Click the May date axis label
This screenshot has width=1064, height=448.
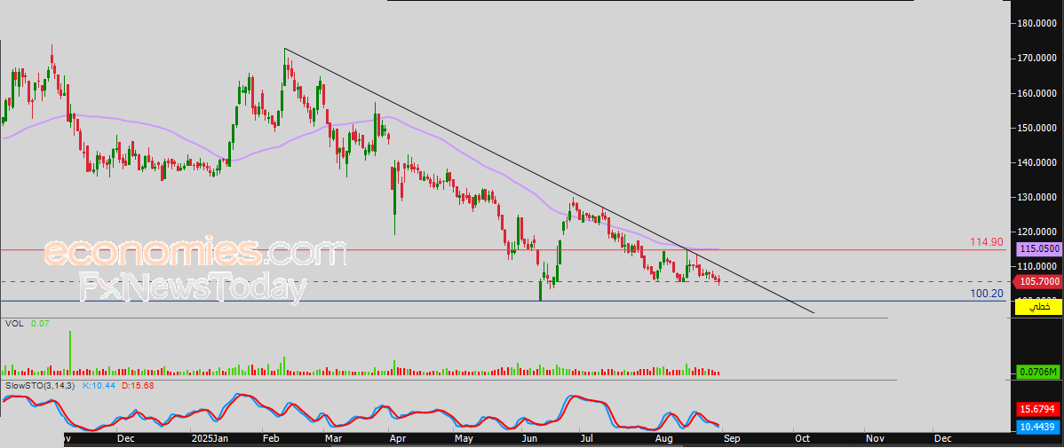point(464,439)
